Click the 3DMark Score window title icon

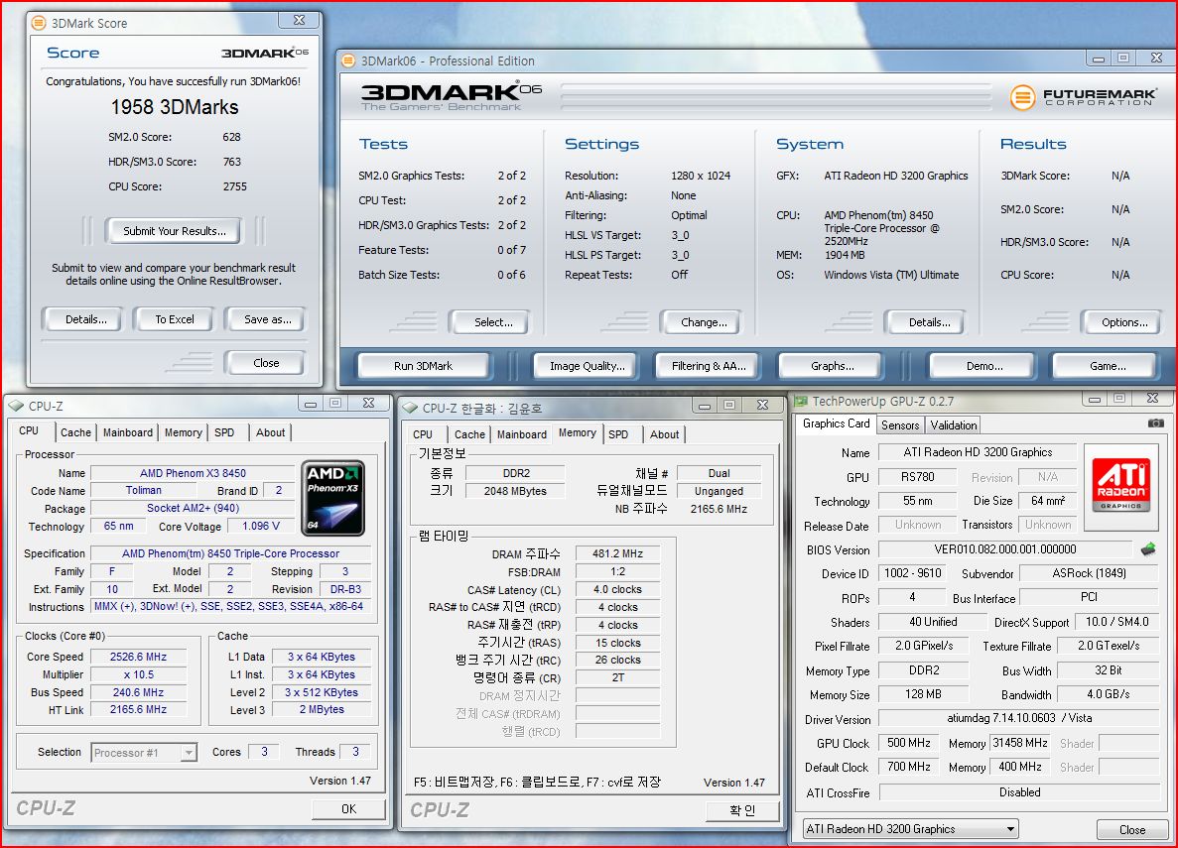tap(39, 23)
